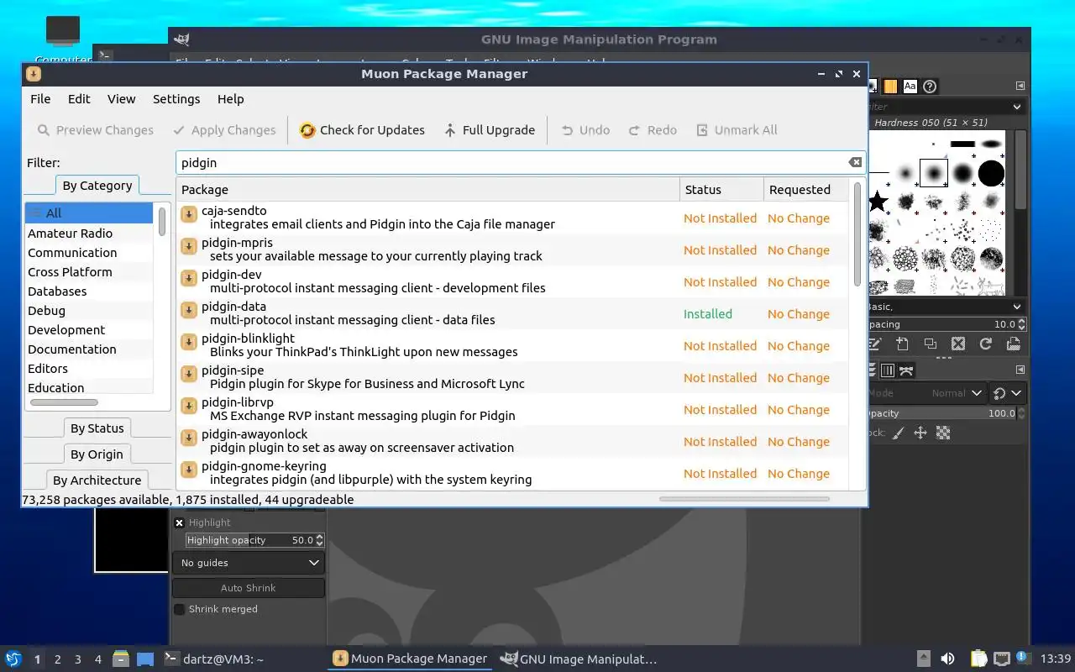Click GIMP duplicate brush icon
This screenshot has height=672, width=1075.
point(930,344)
